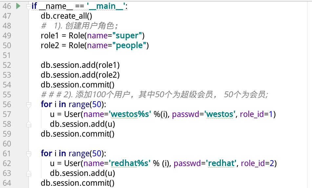Click the 'redhat%s' string
Screen dimensions: 312x188
[x=130, y=163]
